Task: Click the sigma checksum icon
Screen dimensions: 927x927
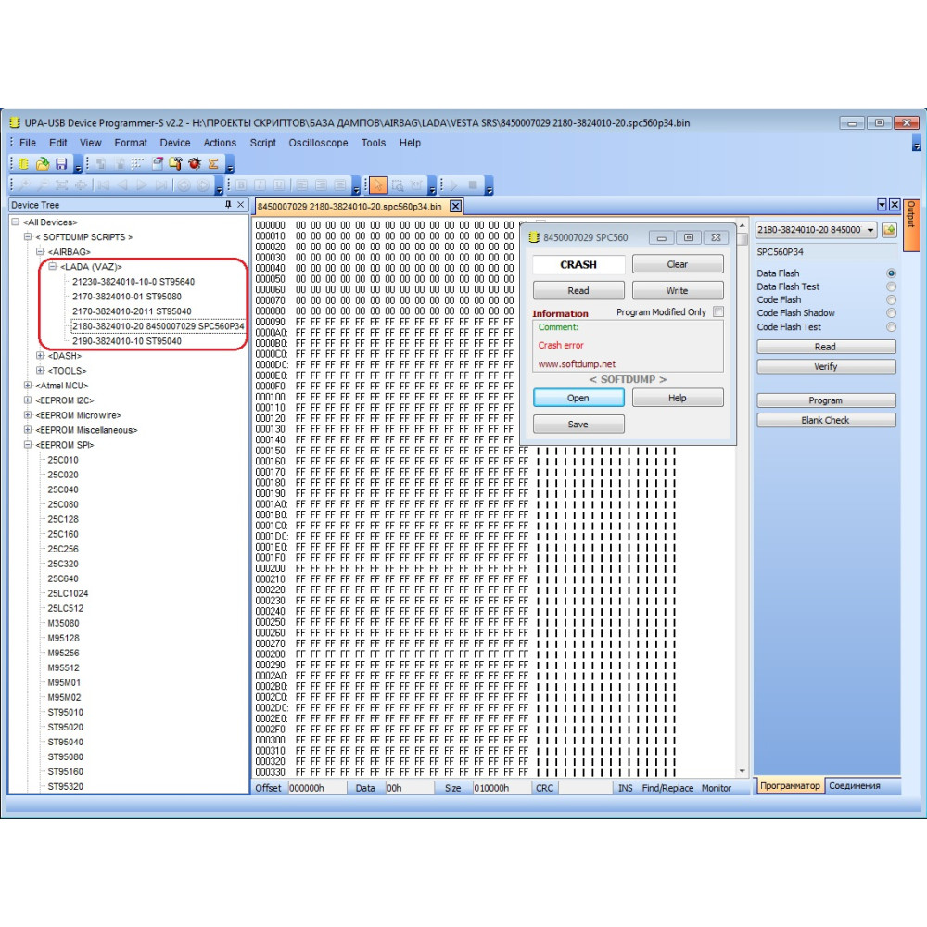Action: click(213, 164)
